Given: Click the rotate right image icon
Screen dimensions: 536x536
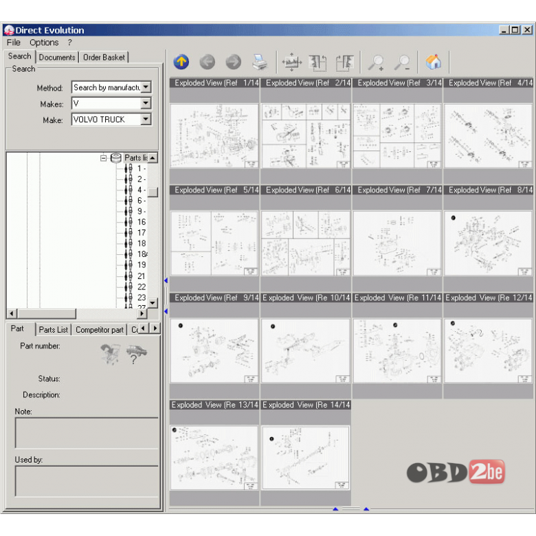Looking at the screenshot, I should (x=344, y=63).
